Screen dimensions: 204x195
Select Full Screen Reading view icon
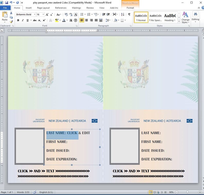[154, 192]
